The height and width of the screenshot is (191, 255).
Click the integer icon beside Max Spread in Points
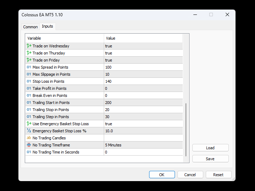click(29, 67)
